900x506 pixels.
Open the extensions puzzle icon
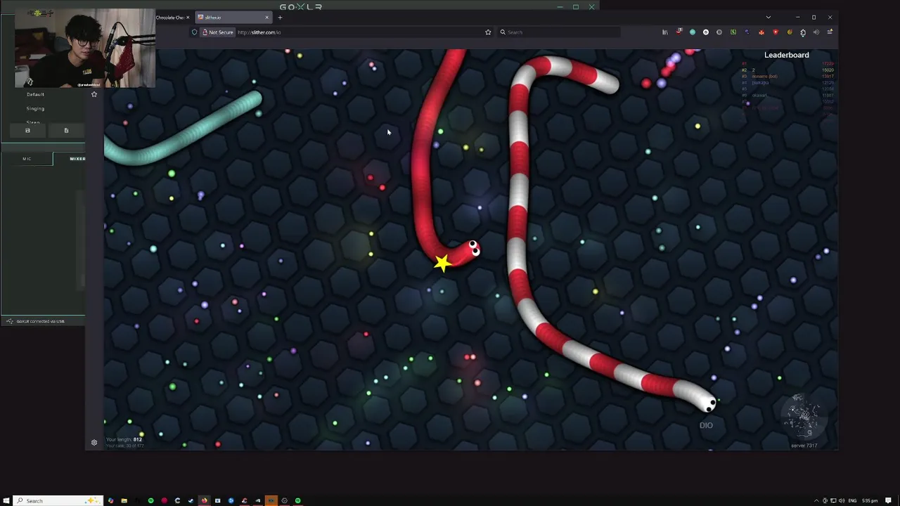coord(803,32)
